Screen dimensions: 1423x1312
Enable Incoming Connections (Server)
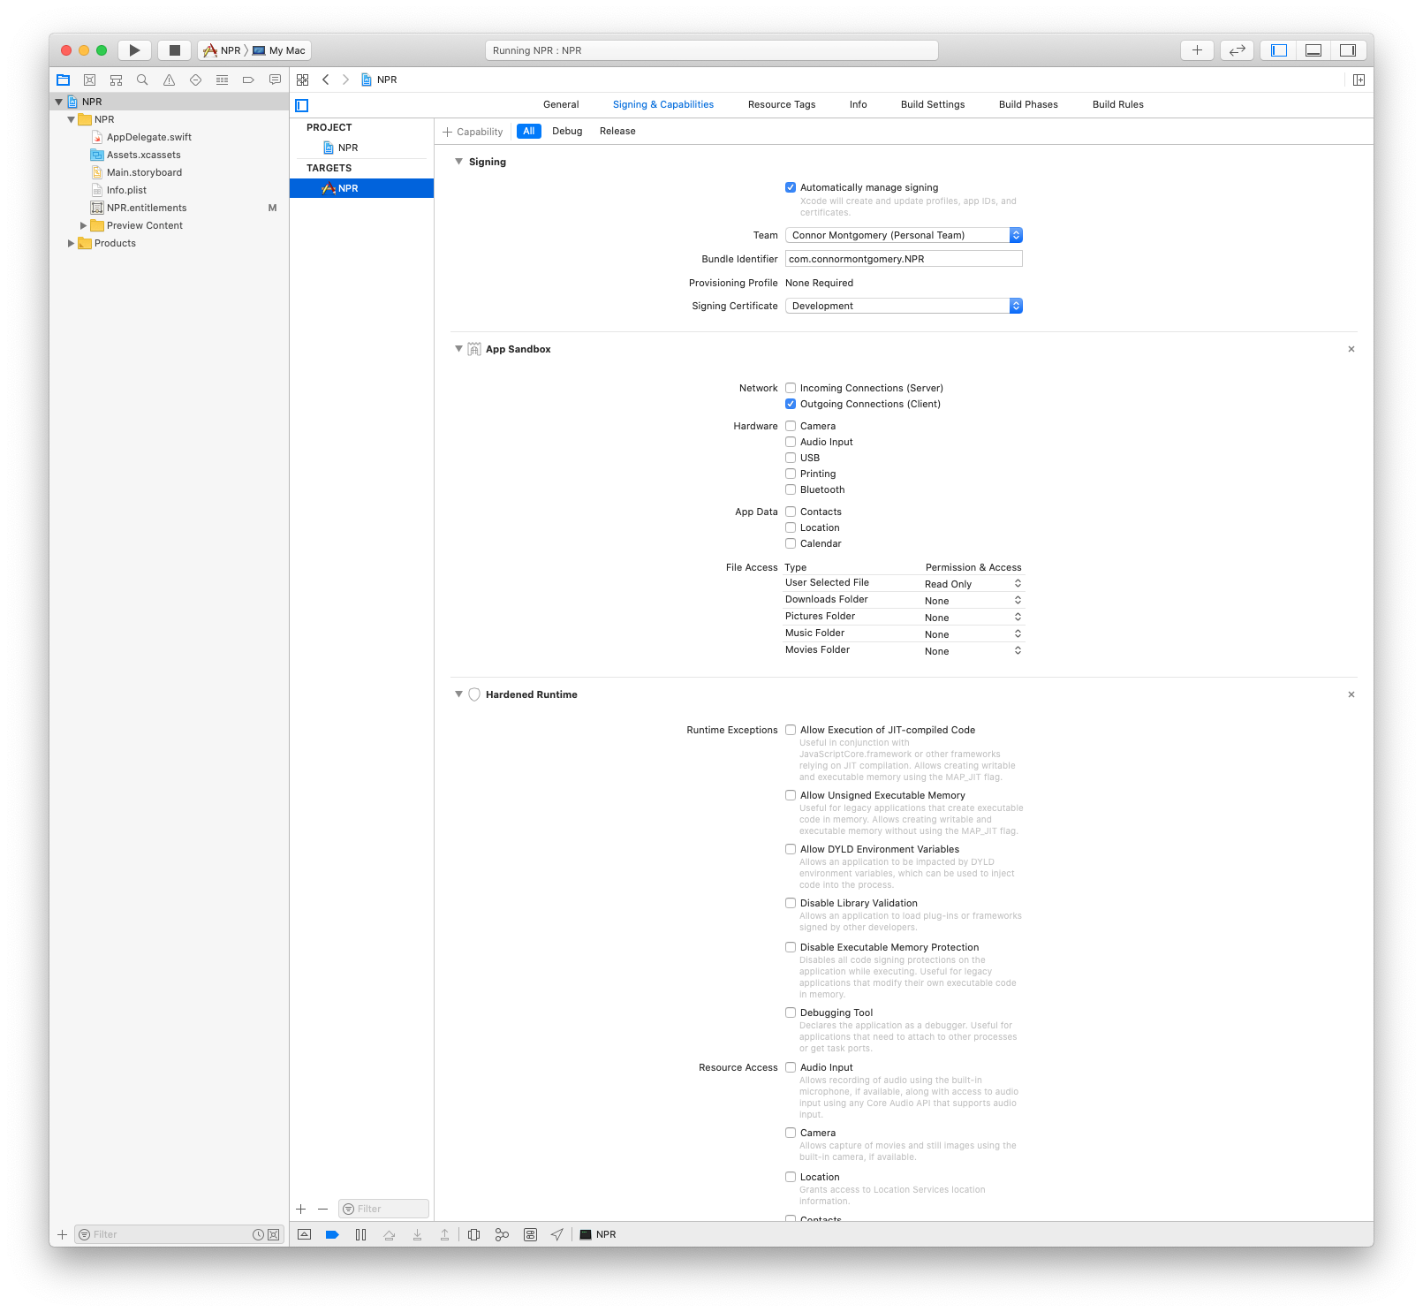(x=791, y=388)
